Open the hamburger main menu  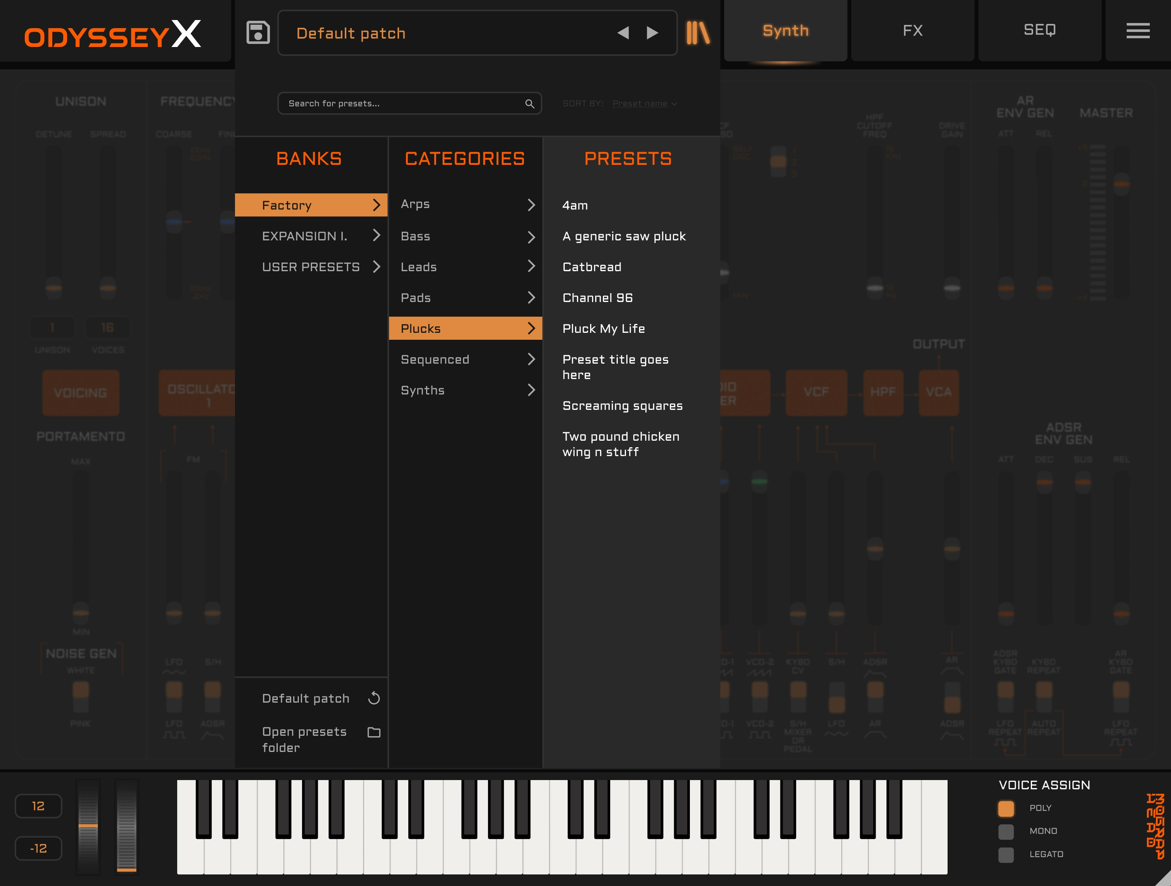1137,31
